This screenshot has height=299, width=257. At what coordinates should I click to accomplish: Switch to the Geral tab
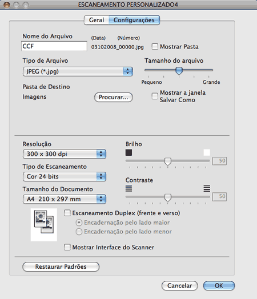[x=97, y=20]
